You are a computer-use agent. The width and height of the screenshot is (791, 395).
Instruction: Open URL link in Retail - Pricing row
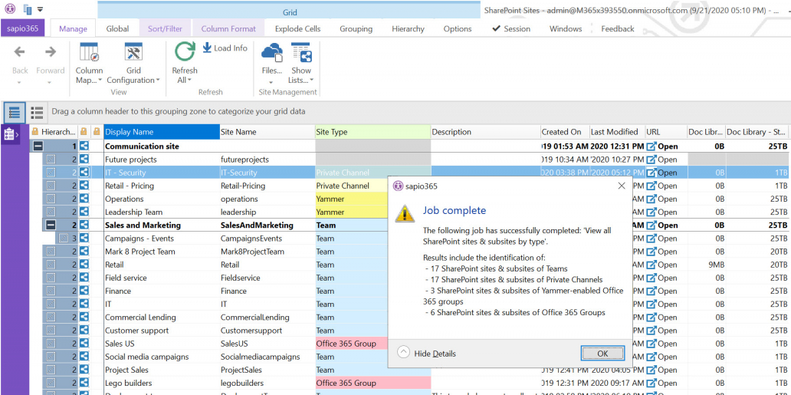662,186
